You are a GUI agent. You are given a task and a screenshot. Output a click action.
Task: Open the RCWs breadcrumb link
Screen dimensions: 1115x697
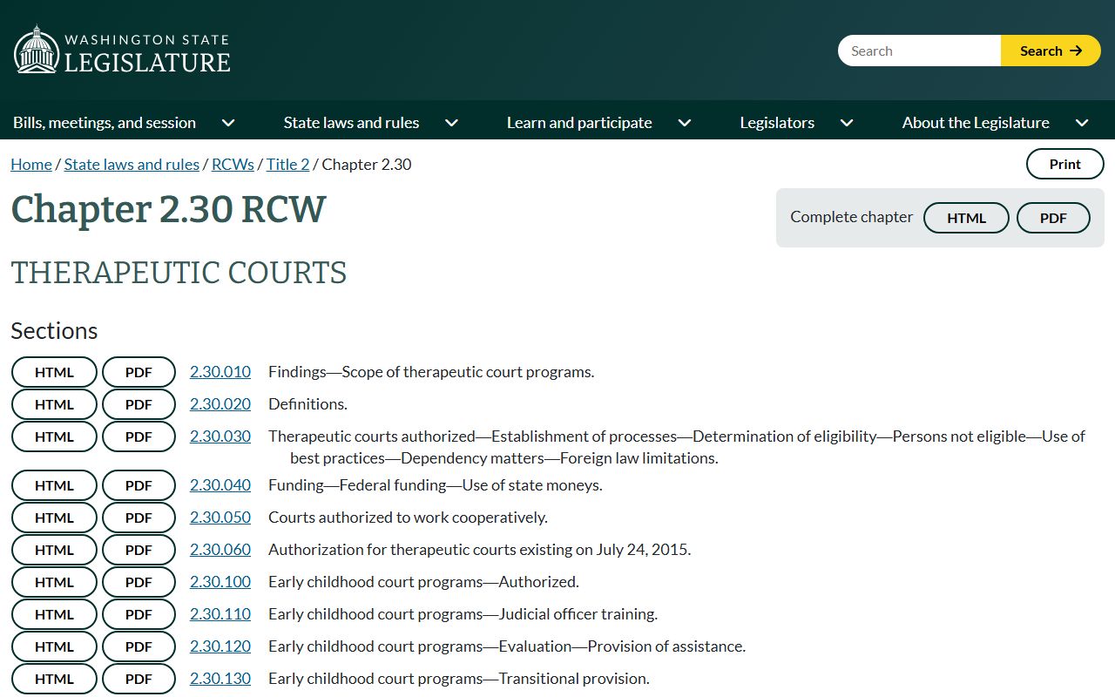click(x=233, y=164)
